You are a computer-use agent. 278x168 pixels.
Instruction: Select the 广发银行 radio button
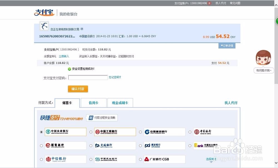(x=140, y=159)
